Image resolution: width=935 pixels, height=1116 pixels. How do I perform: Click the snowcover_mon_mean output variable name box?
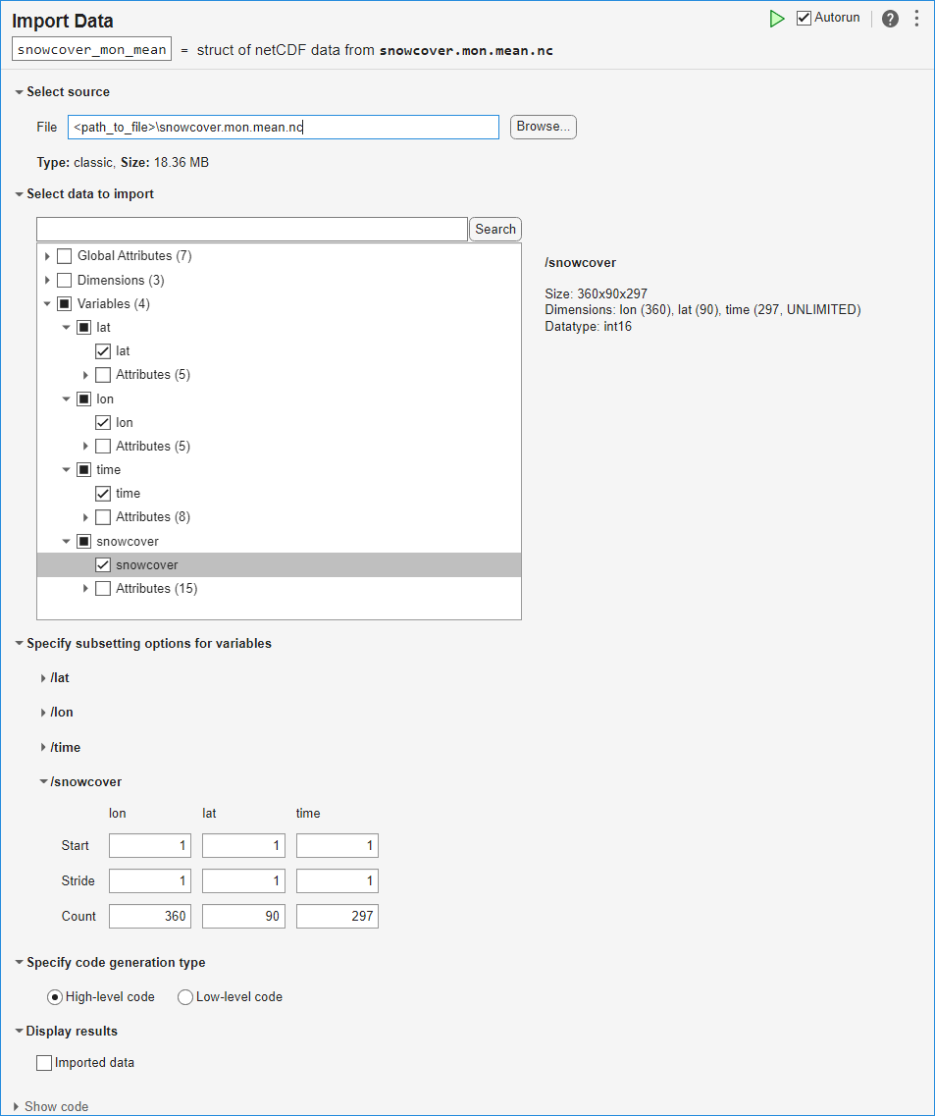pyautogui.click(x=92, y=50)
